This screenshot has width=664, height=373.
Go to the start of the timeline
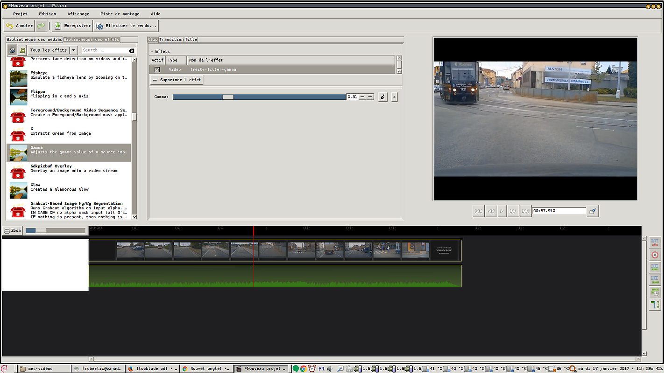(479, 211)
